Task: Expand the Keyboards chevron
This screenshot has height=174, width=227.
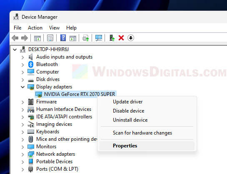Action: pos(23,132)
